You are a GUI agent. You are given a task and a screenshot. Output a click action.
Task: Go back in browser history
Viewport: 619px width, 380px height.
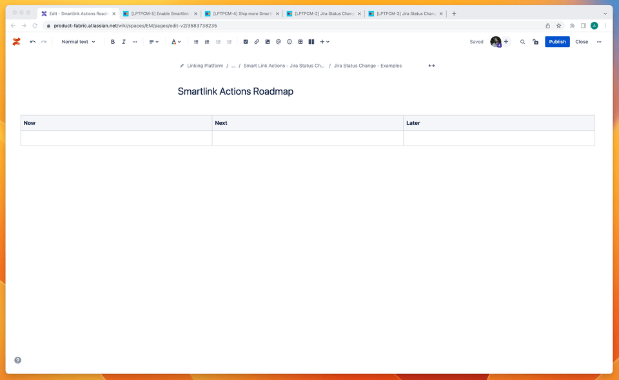[x=13, y=26]
